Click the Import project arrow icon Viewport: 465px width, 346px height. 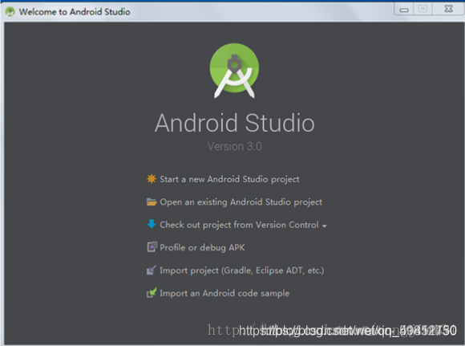(x=152, y=270)
